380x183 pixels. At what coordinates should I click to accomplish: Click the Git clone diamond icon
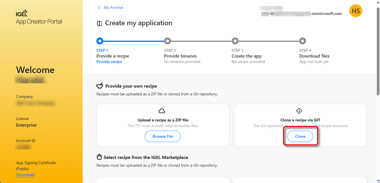pyautogui.click(x=299, y=111)
